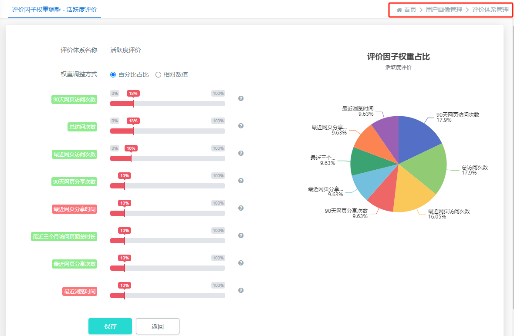Click the green 最近三个月访问页面总时长 tag
This screenshot has width=514, height=336.
click(x=64, y=236)
